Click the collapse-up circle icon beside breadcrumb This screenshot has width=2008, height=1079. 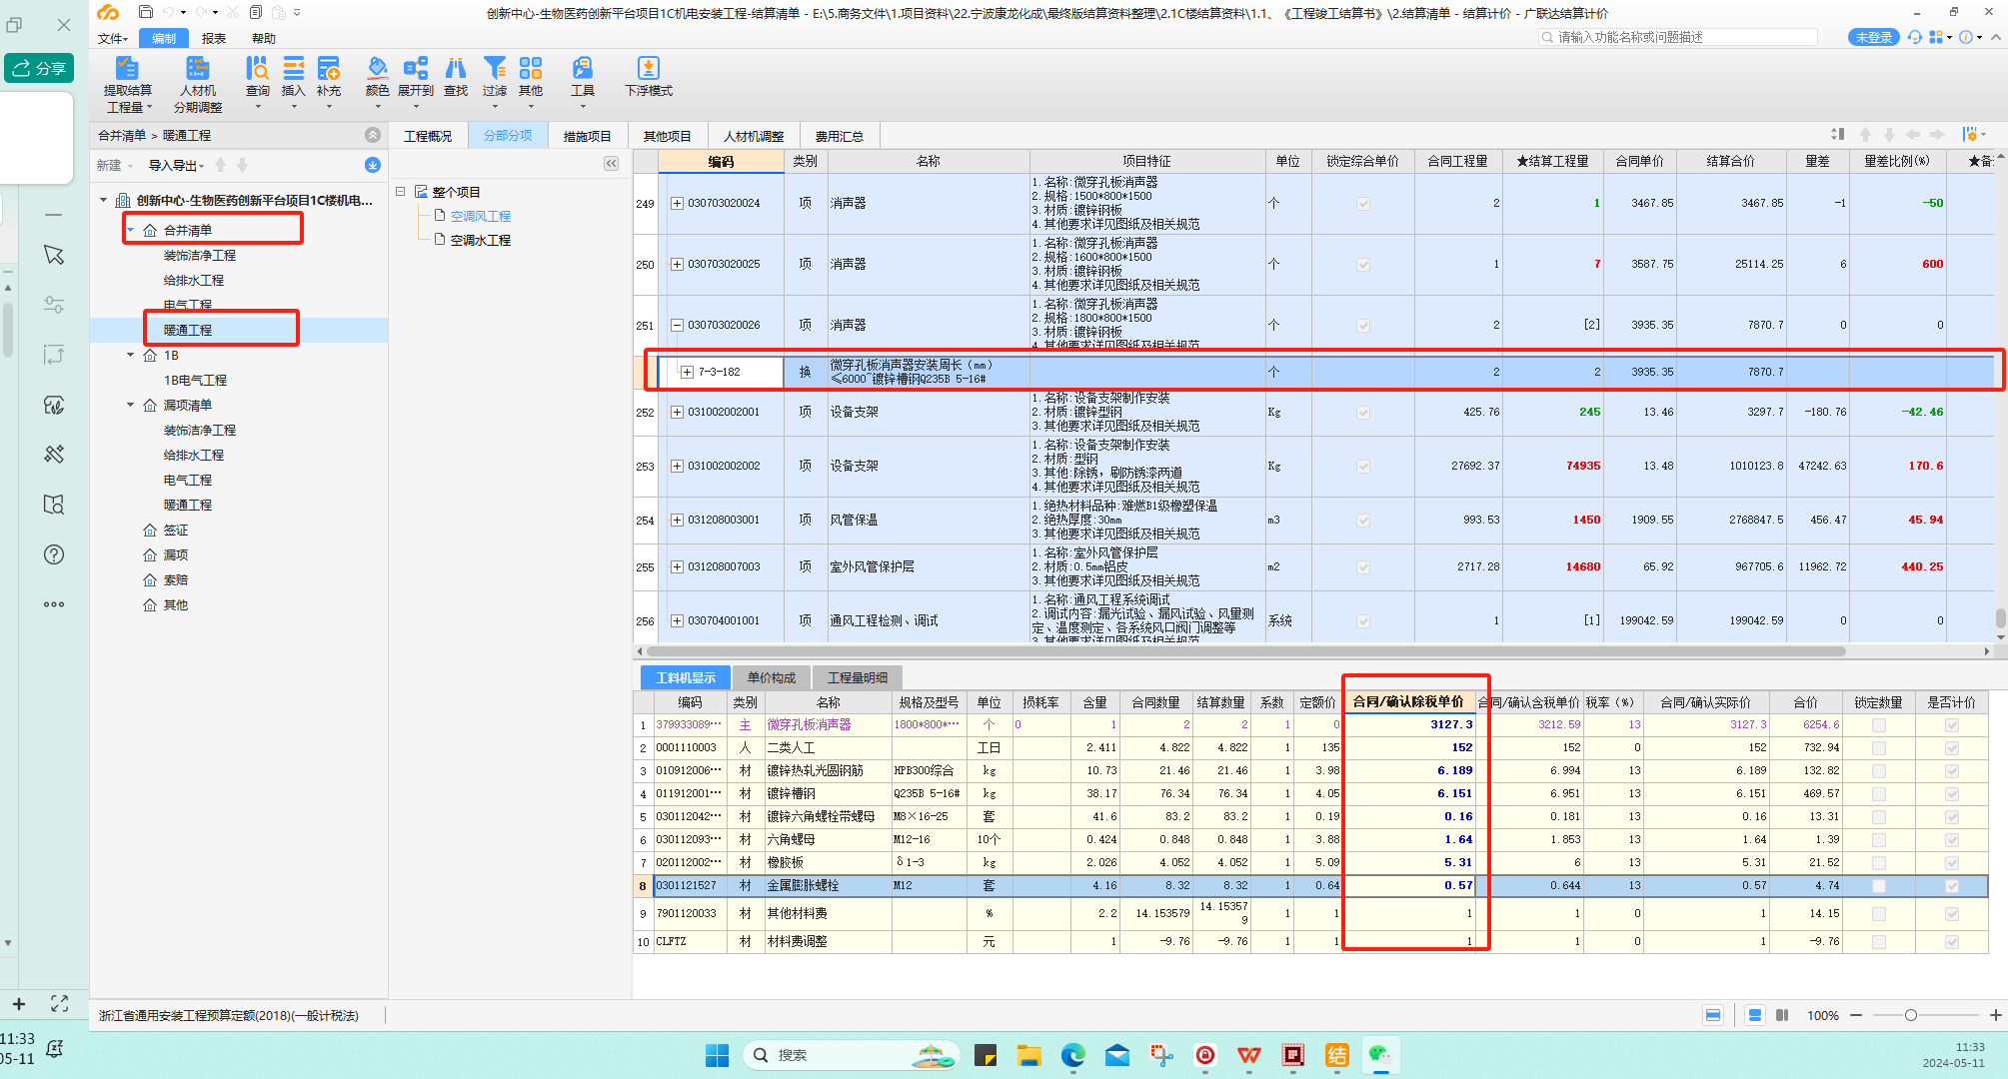click(x=373, y=135)
